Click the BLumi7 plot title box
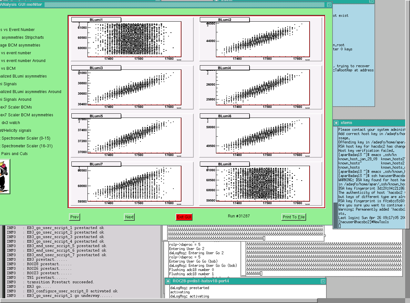Image resolution: width=410 pixels, height=303 pixels. pos(96,164)
